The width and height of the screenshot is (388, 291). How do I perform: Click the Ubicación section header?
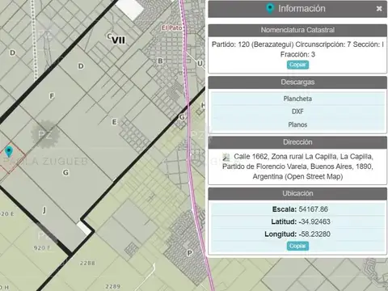(x=297, y=193)
